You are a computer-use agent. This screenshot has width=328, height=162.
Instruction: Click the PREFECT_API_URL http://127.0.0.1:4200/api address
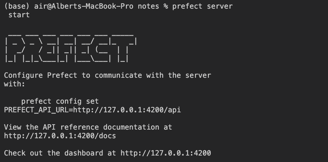(127, 110)
